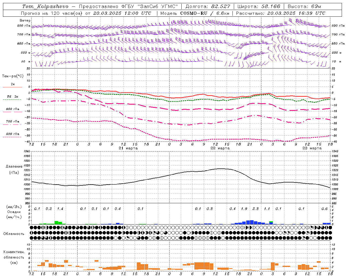The height and width of the screenshot is (276, 346).
Task: Click the precipitation value '1.1'
Action: [x=267, y=209]
